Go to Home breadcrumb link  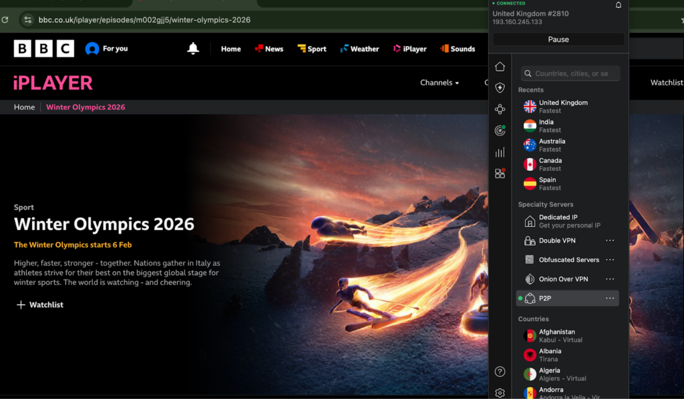click(24, 107)
